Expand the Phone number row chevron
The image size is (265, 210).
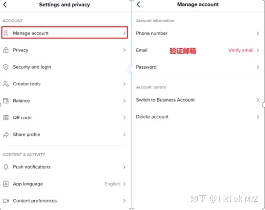click(x=258, y=33)
